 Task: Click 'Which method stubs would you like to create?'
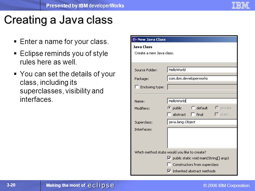pos(170,152)
